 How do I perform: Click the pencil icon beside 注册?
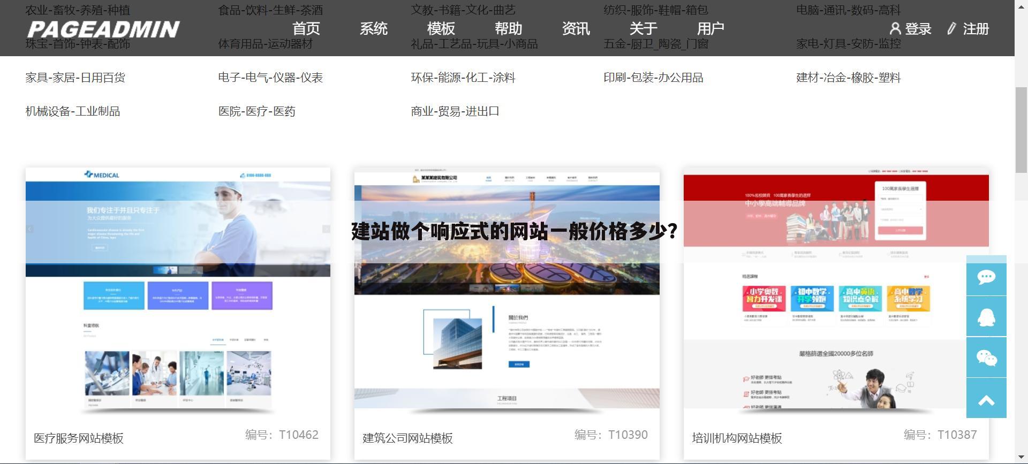tap(951, 28)
